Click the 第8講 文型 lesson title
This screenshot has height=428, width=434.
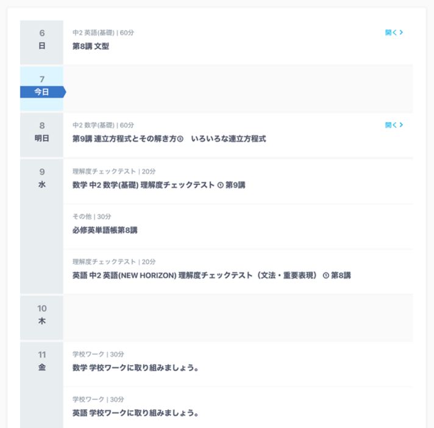[91, 46]
